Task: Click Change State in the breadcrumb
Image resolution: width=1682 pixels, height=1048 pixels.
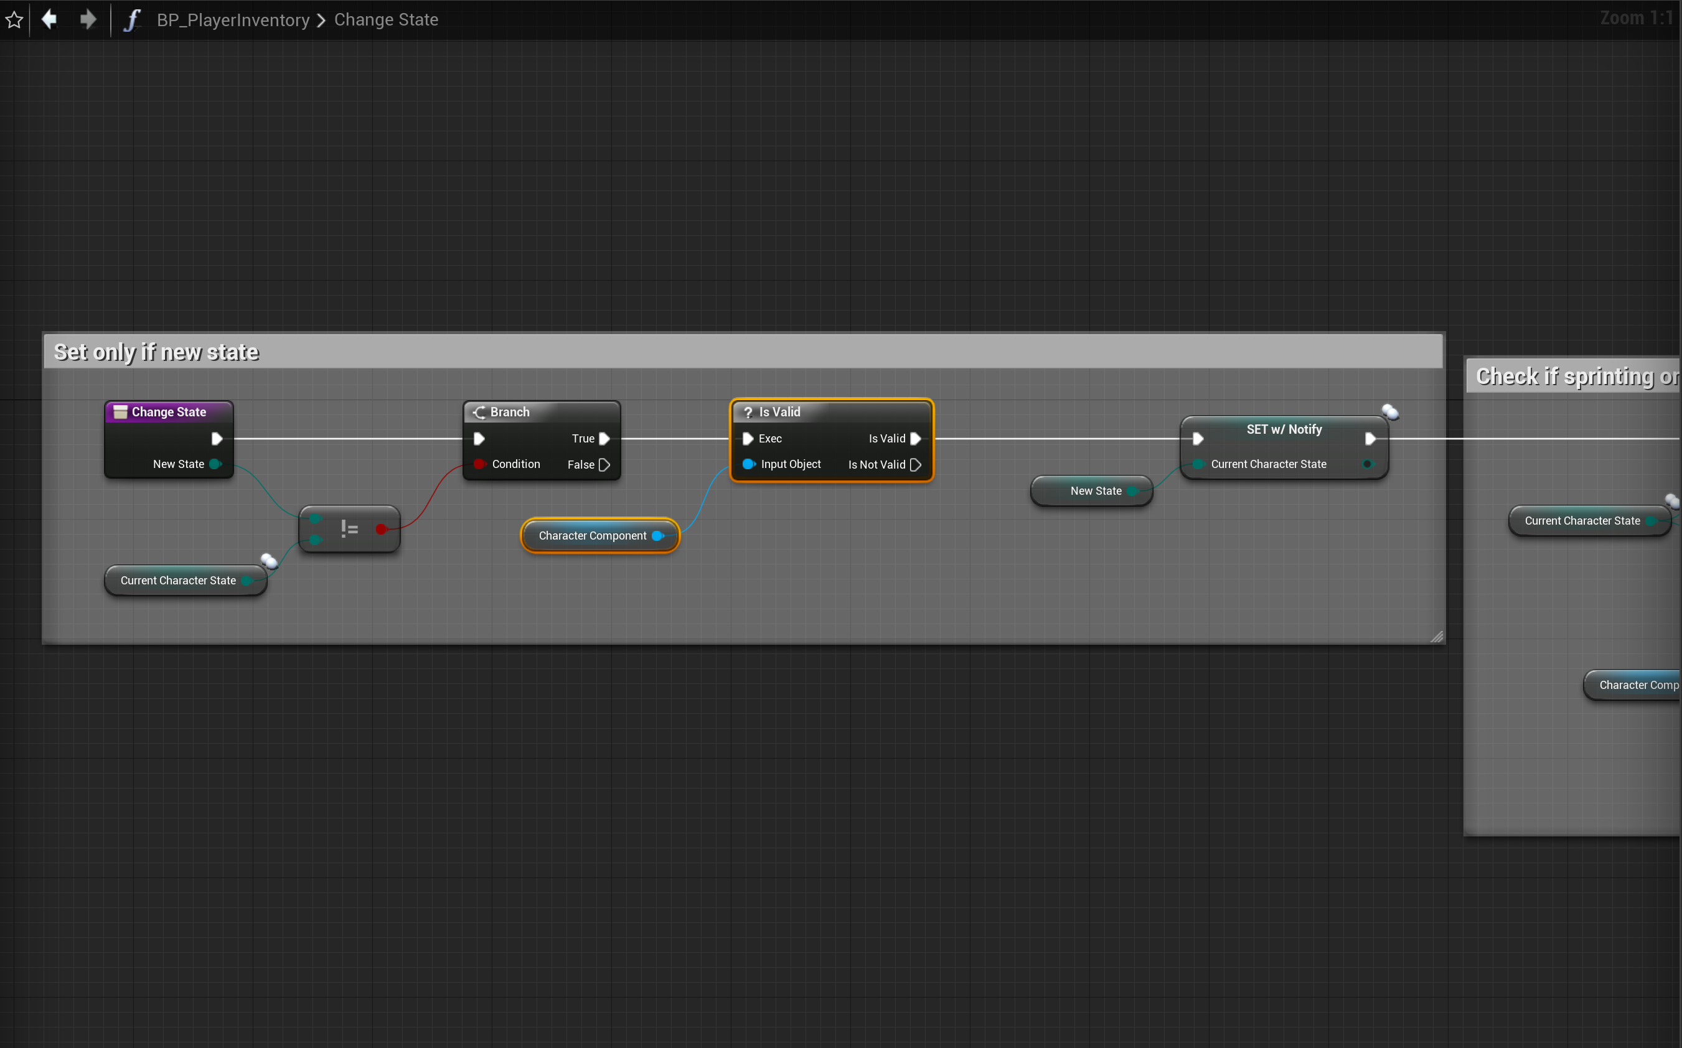Action: pyautogui.click(x=386, y=20)
